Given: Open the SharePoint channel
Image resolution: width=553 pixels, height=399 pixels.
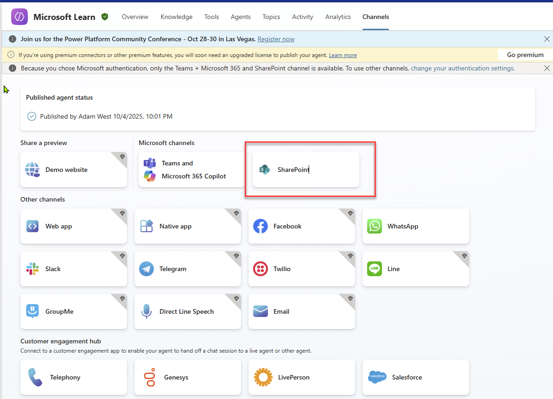Looking at the screenshot, I should 305,169.
